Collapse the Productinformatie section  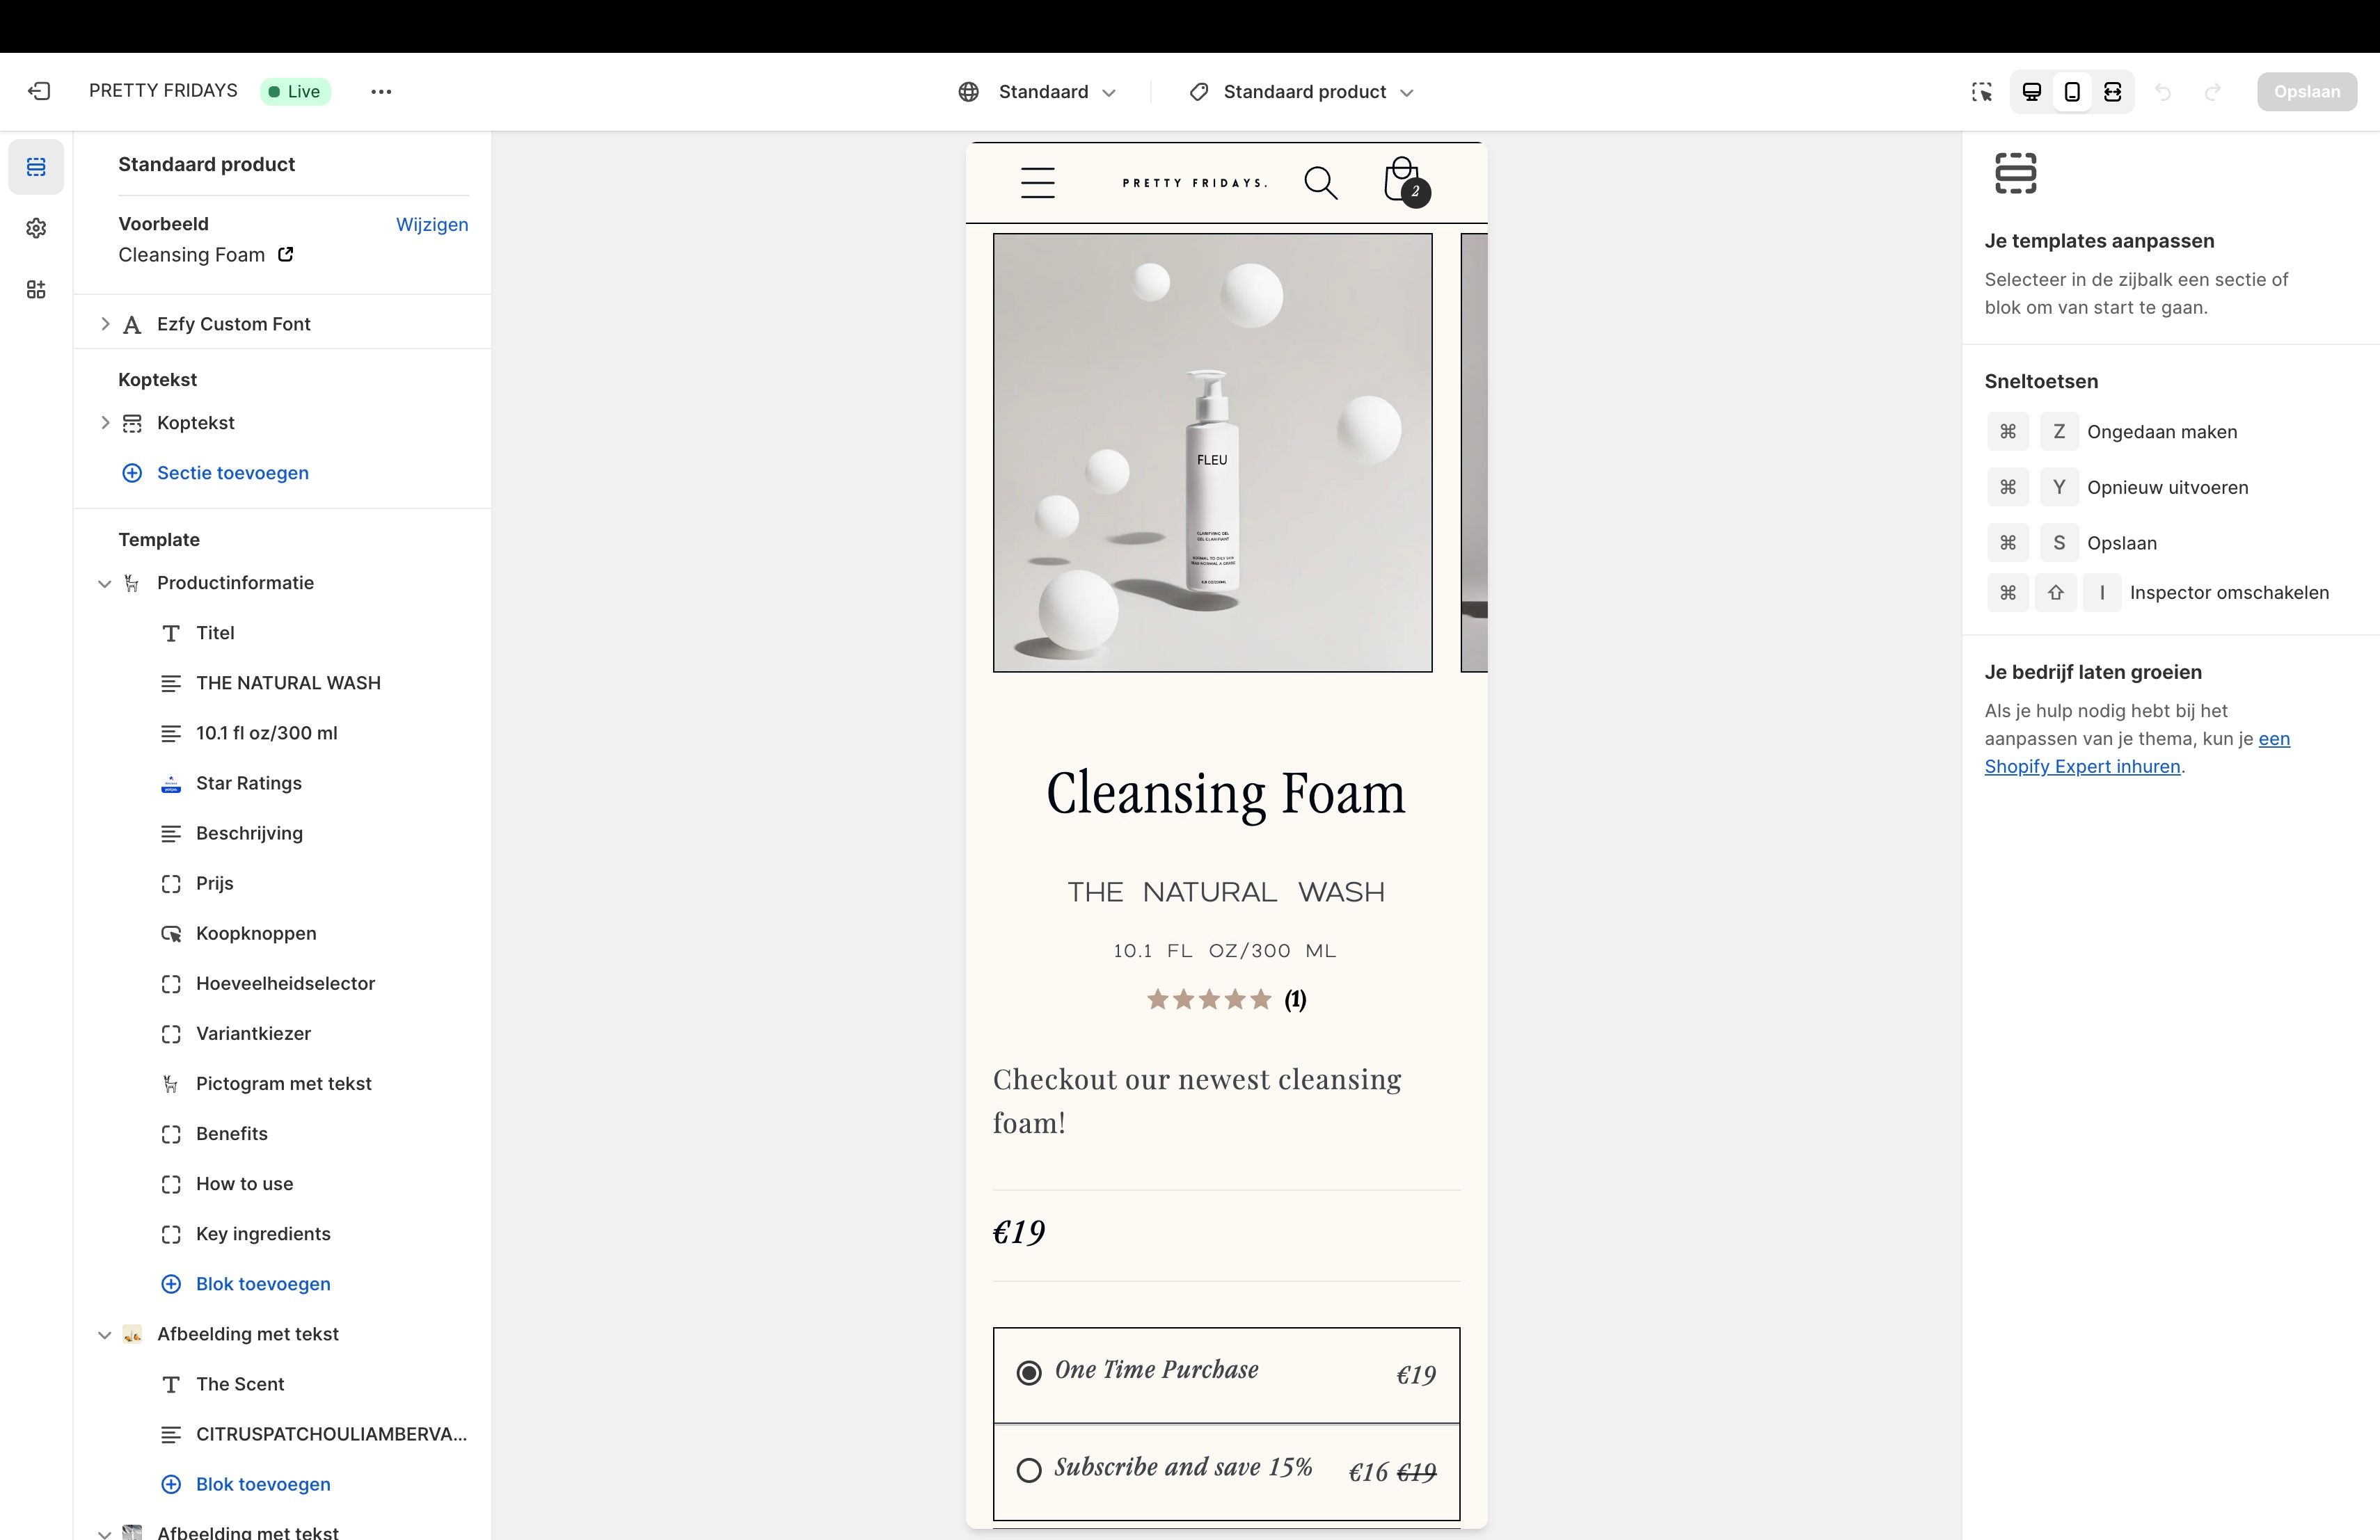tap(104, 584)
